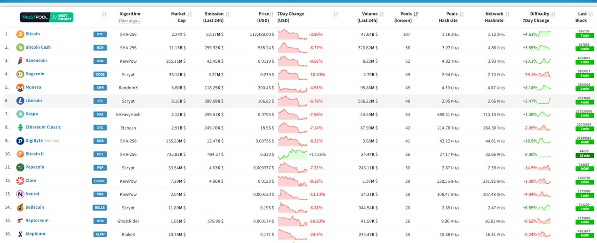Click DigiByte difficulty change '+18.9%'
This screenshot has height=243, width=597.
pos(529,141)
